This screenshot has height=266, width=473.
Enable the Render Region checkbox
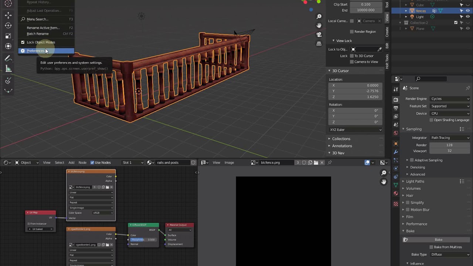tap(352, 32)
